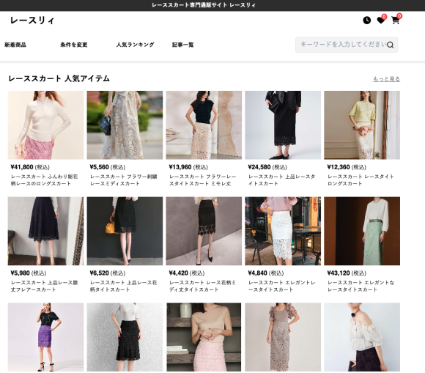The image size is (425, 373).
Task: Select the ¥13,960 price text
Action: click(180, 167)
